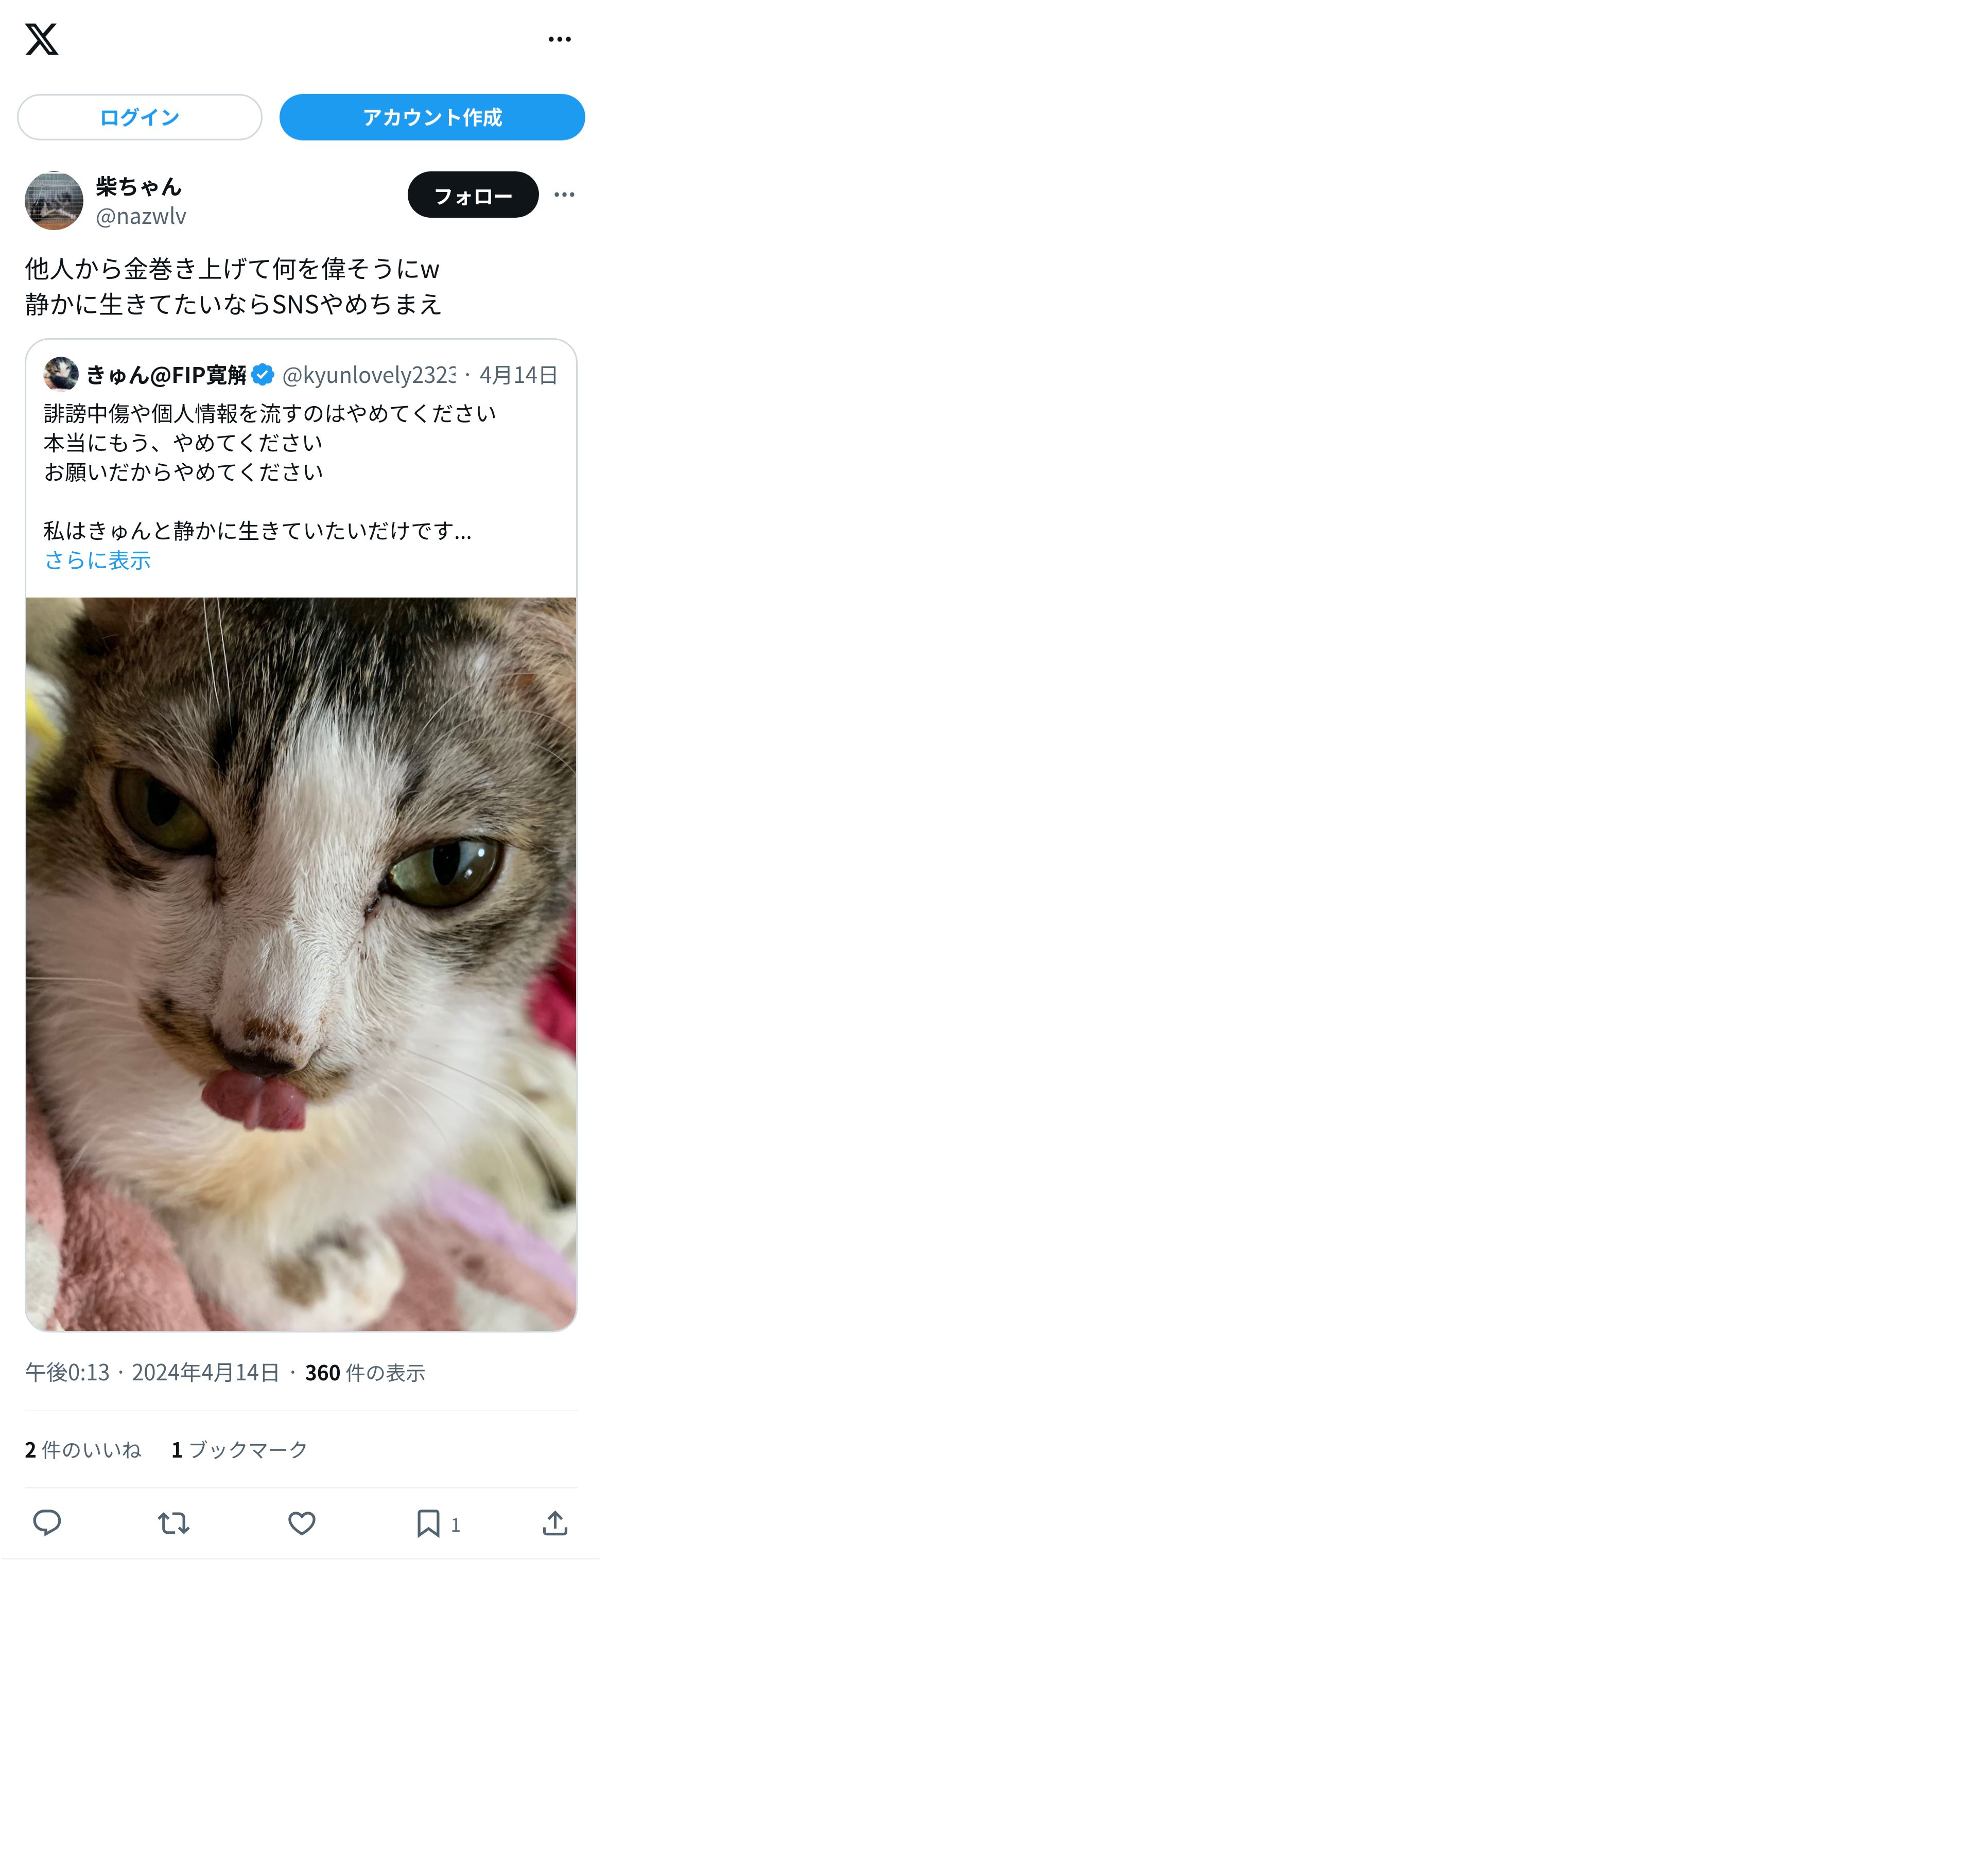Expand quoted tweet with さらに表示

97,560
